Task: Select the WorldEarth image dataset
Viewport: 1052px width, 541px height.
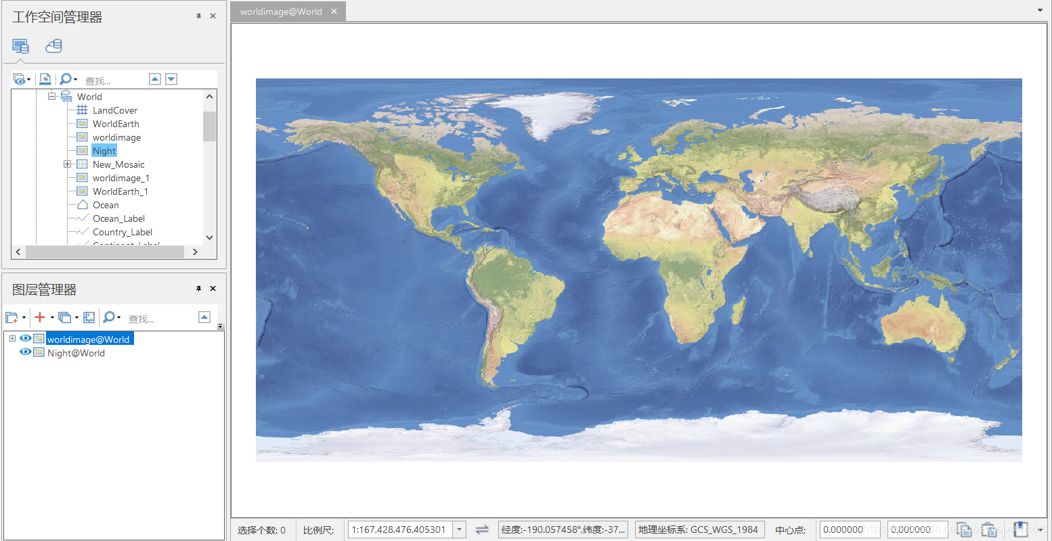Action: 116,124
